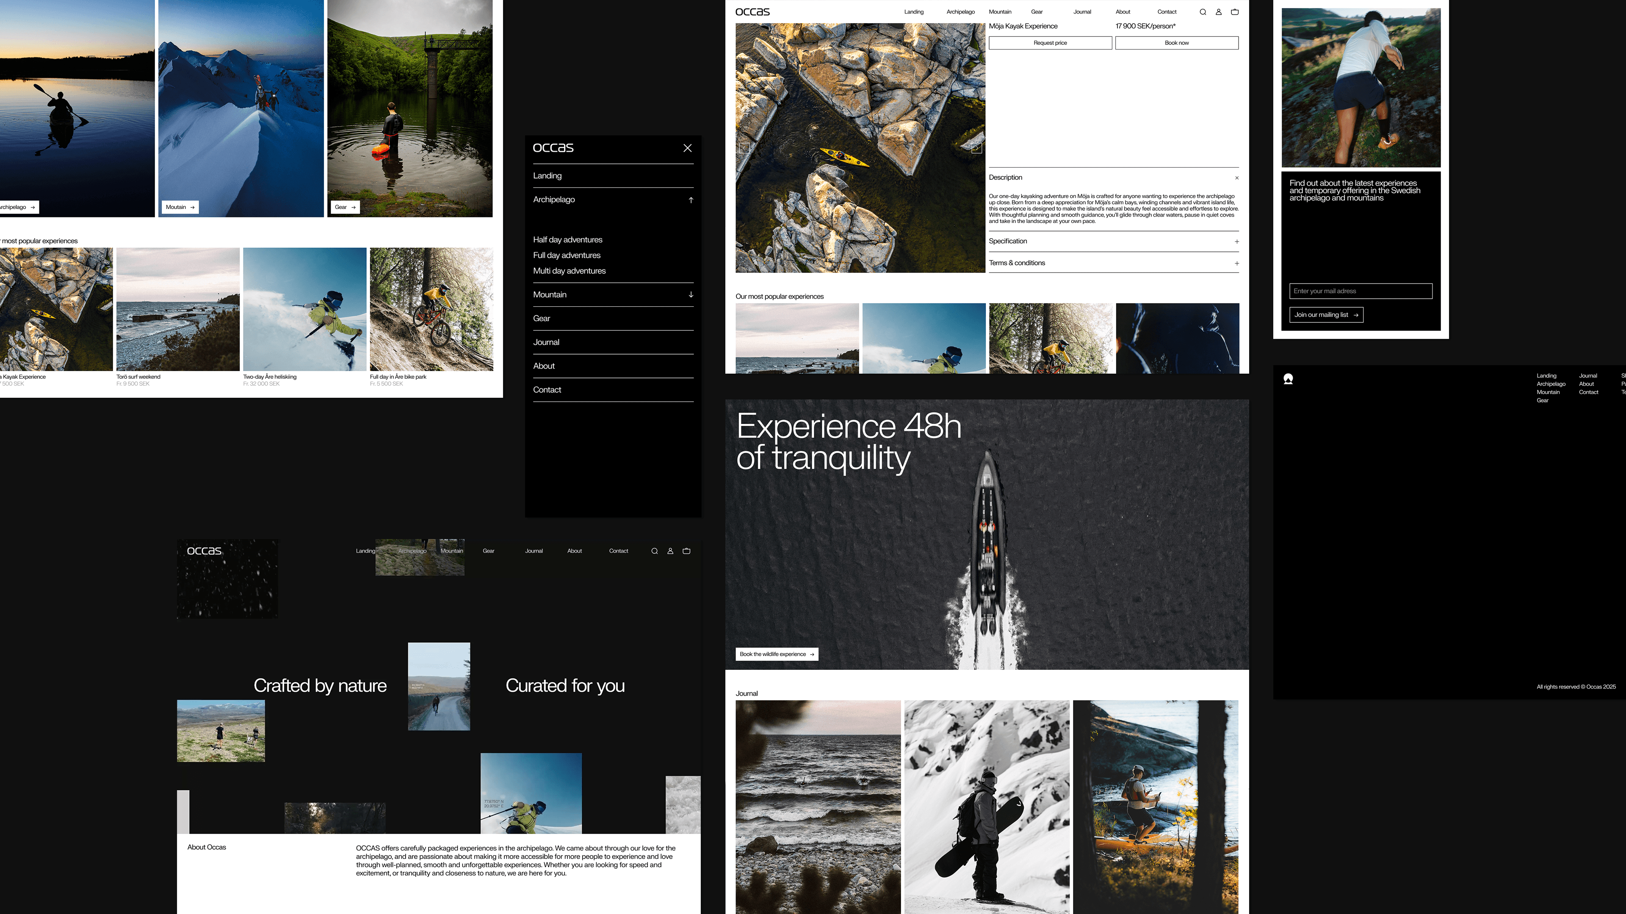Collapse the Description section with its X
Screen dimensions: 1626x914
point(1236,178)
